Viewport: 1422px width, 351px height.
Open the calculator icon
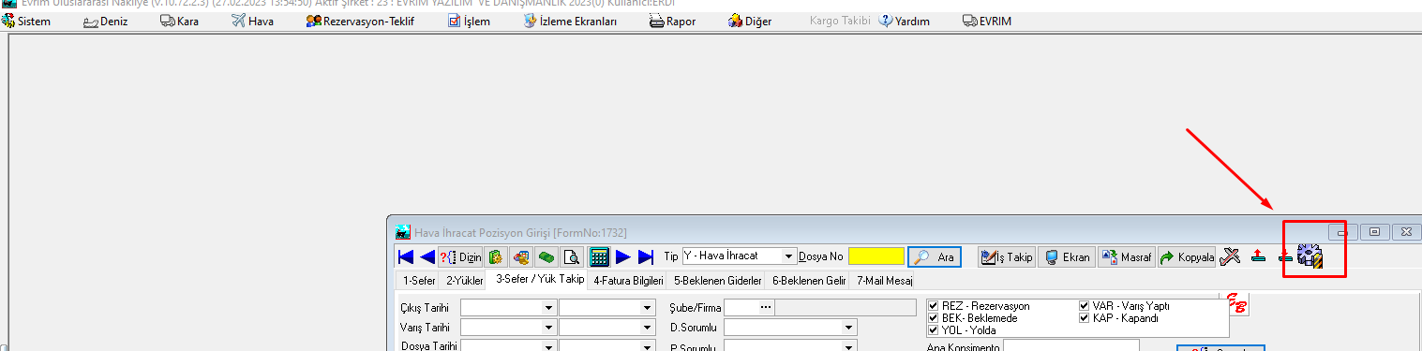(x=600, y=256)
